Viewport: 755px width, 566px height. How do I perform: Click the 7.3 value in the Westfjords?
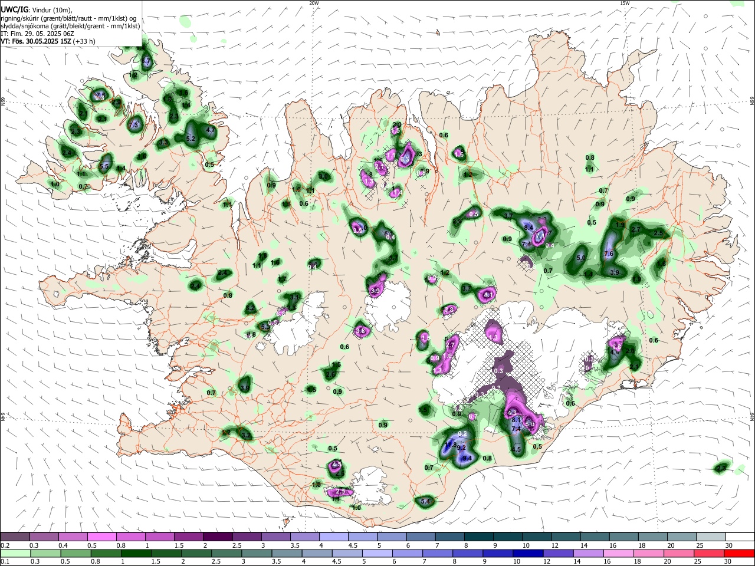[x=133, y=125]
